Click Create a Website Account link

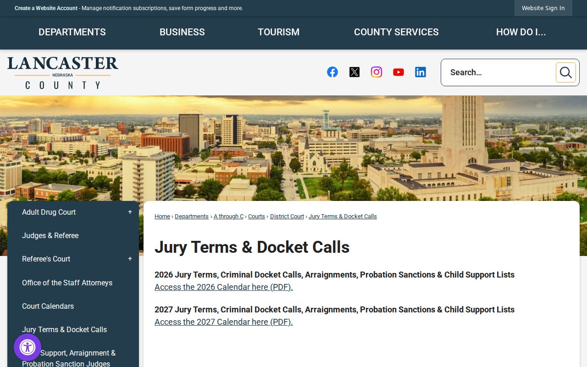click(x=46, y=8)
